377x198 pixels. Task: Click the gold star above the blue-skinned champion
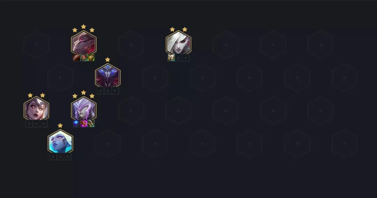click(60, 126)
